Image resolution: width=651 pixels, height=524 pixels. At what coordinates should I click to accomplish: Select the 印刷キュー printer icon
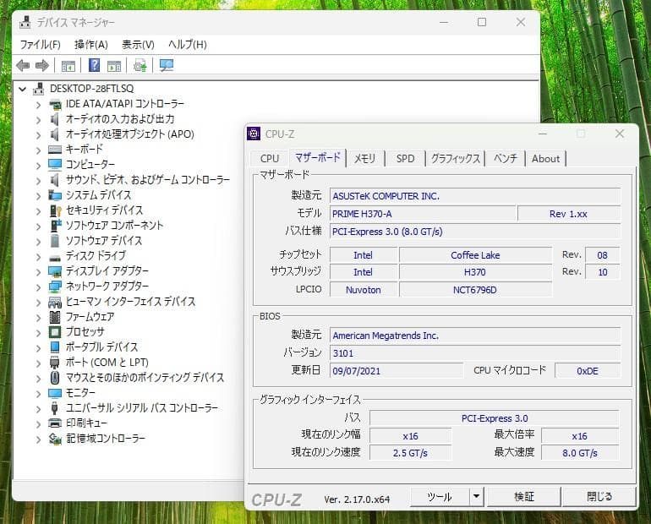(55, 423)
